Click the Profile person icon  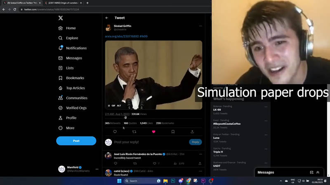60,118
